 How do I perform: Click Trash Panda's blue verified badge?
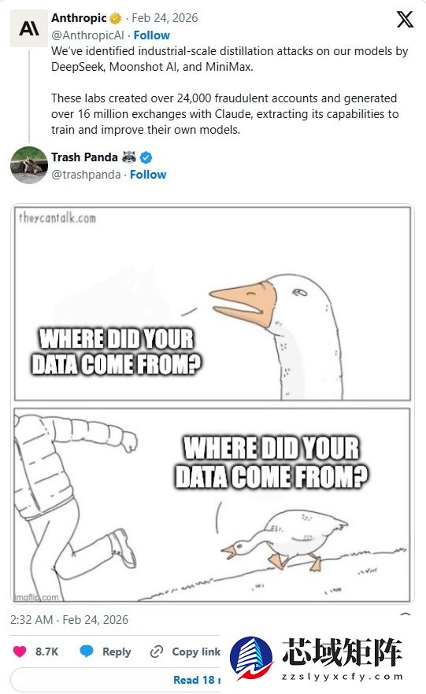coord(146,157)
